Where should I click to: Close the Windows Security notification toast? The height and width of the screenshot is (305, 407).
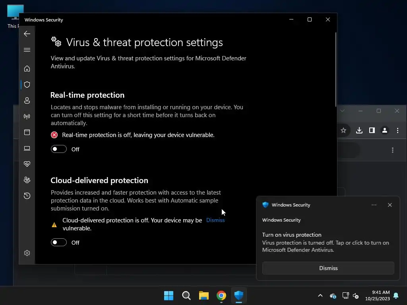390,205
